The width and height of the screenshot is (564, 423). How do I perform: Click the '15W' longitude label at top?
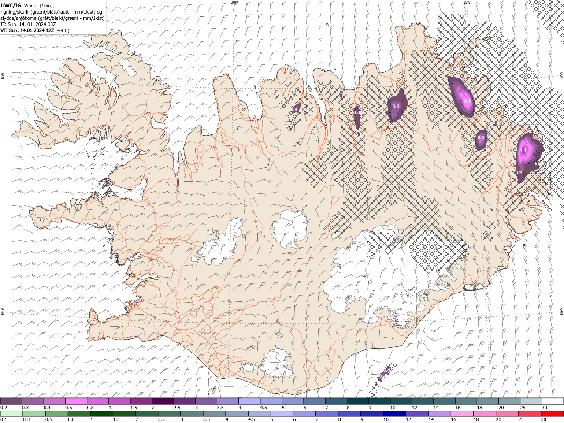pyautogui.click(x=467, y=2)
